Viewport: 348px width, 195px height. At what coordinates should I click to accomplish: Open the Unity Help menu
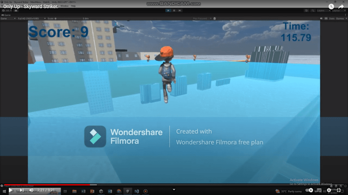pos(73,6)
